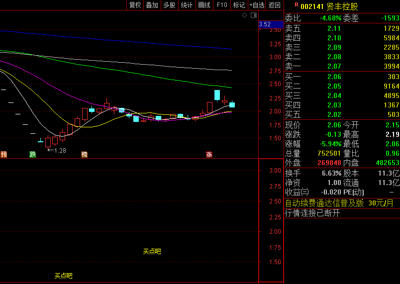Click the 买三 price 2.04
The image size is (400, 284).
click(334, 95)
